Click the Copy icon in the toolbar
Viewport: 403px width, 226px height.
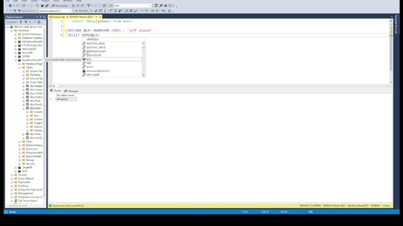click(x=78, y=6)
